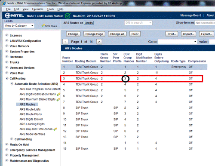Viewport: 215px width, 166px height.
Task: Click the Clear button
Action: [135, 34]
